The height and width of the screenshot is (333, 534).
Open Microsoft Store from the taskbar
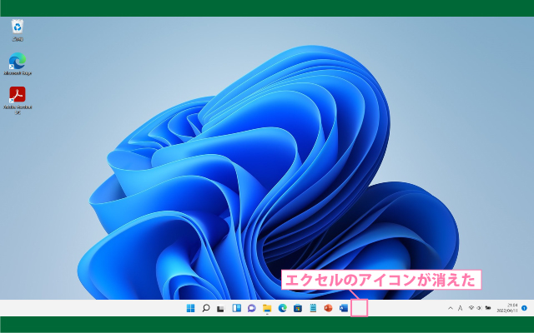[x=298, y=308]
